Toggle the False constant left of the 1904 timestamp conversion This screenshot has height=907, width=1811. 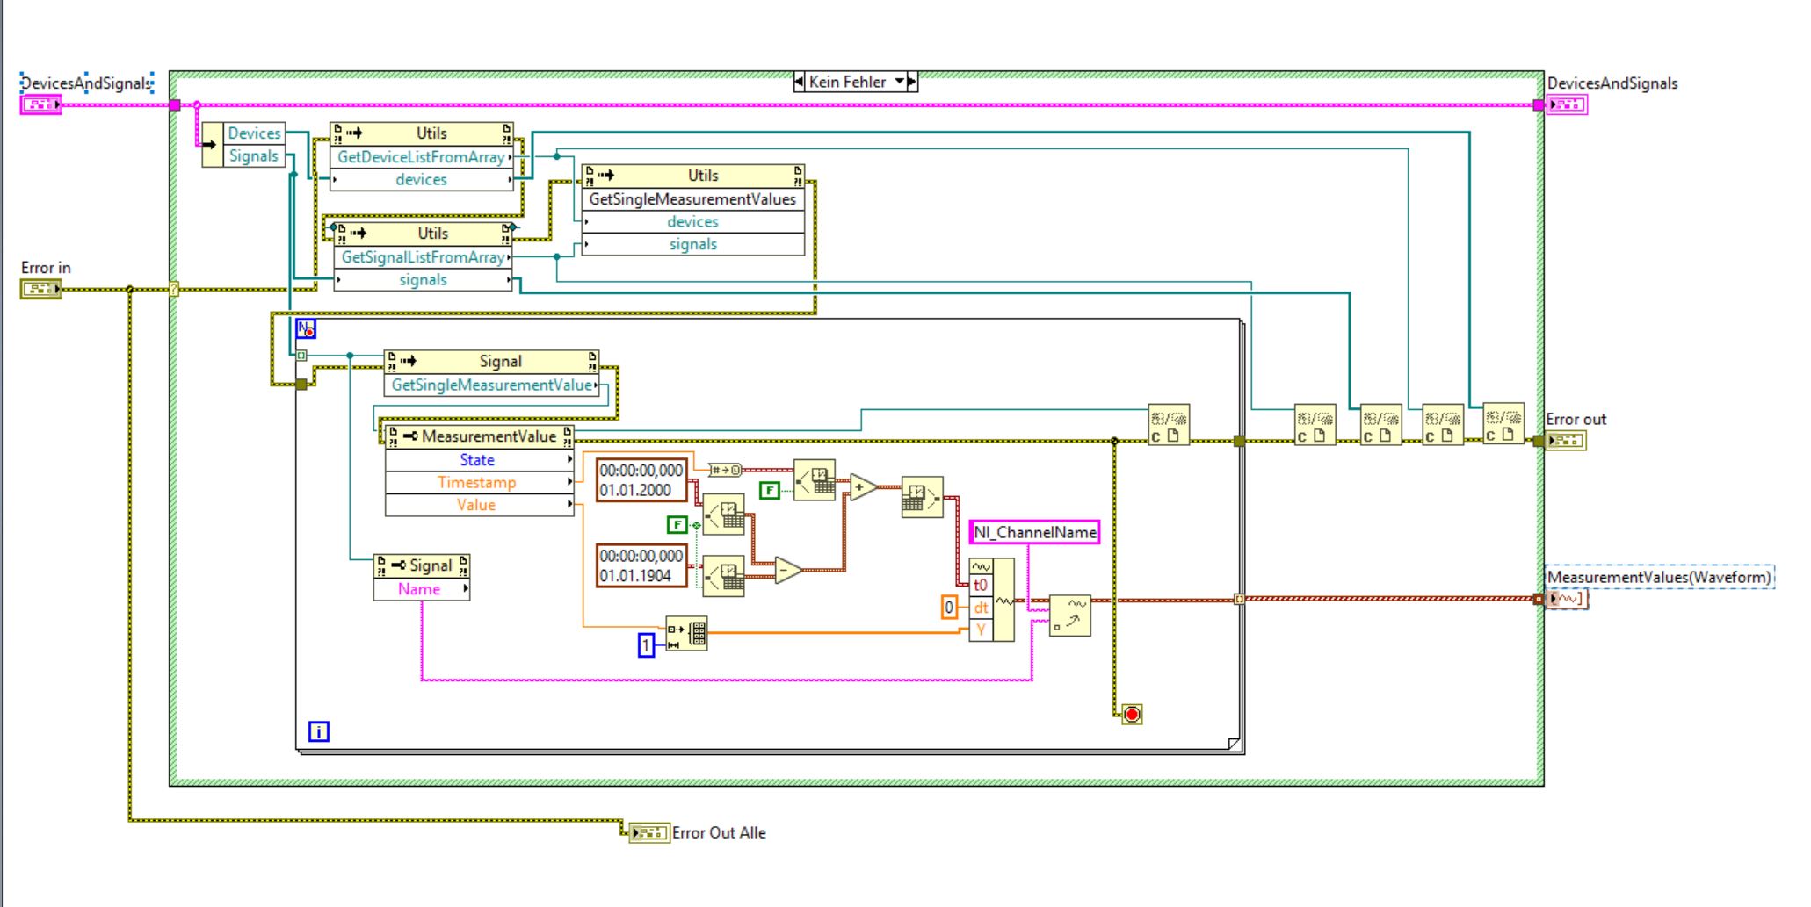(x=677, y=524)
